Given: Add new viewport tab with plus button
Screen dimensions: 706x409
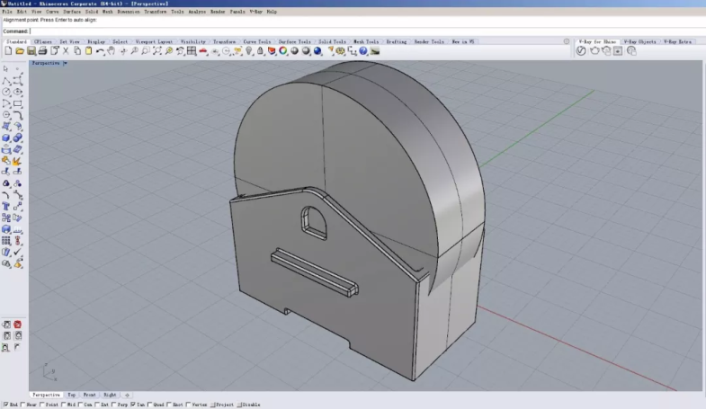Looking at the screenshot, I should point(127,395).
